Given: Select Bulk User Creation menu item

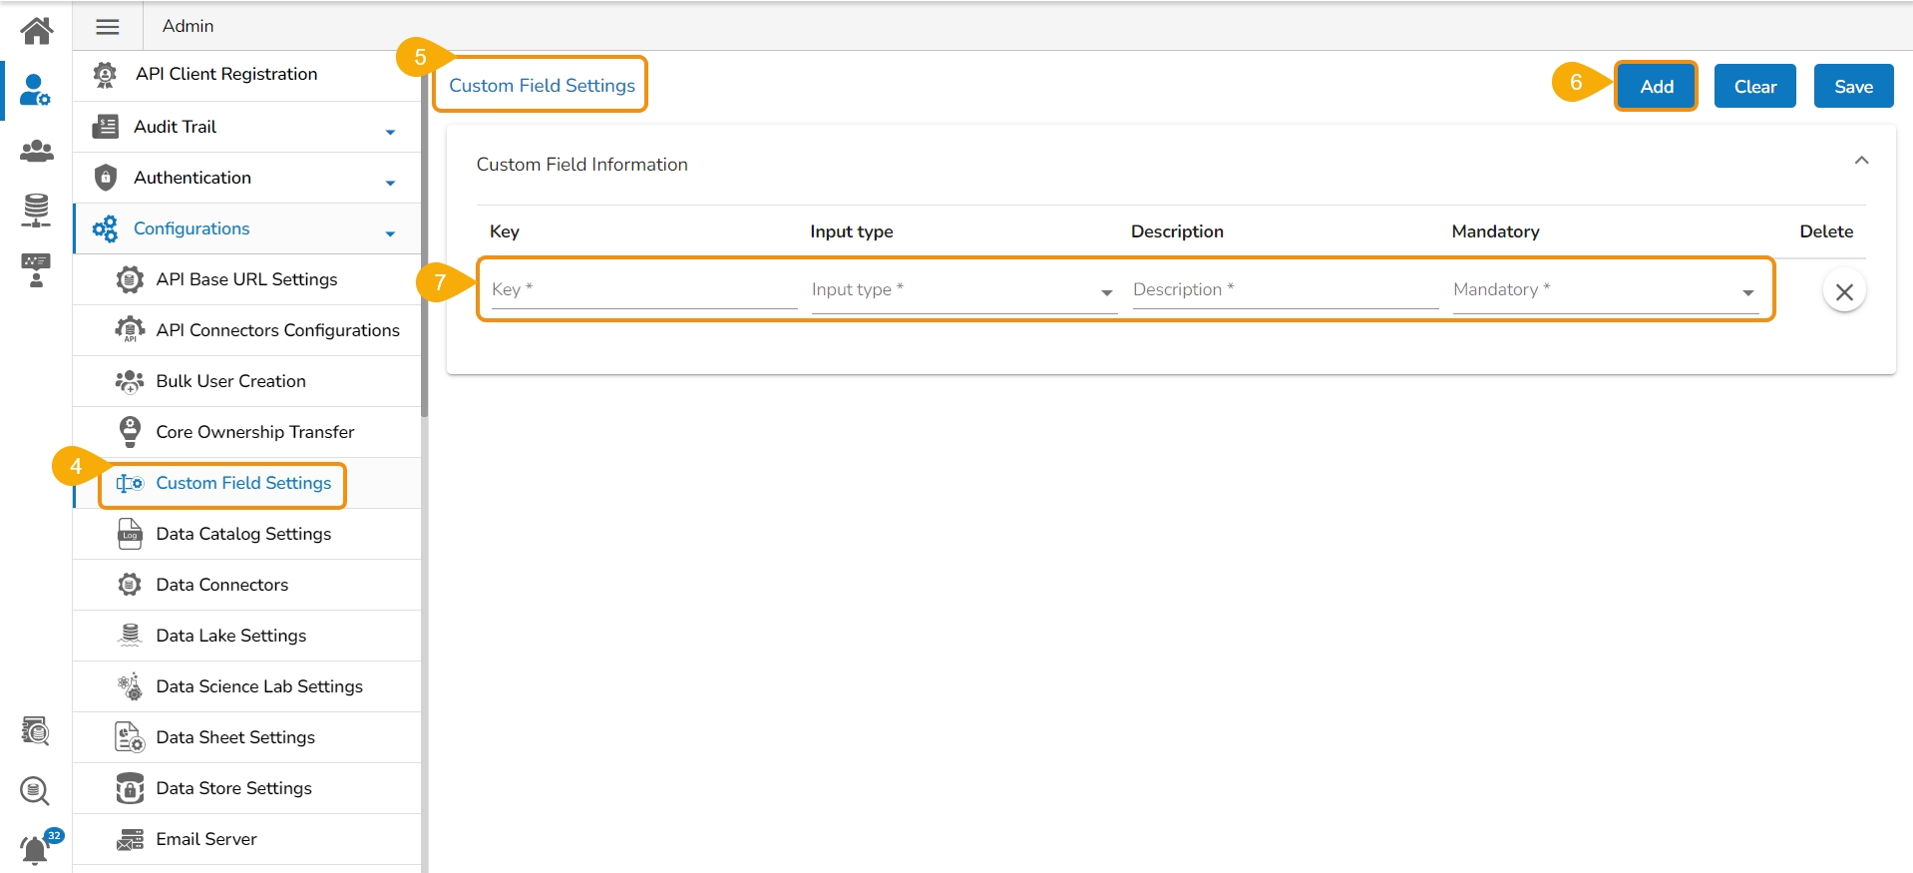Looking at the screenshot, I should (230, 381).
